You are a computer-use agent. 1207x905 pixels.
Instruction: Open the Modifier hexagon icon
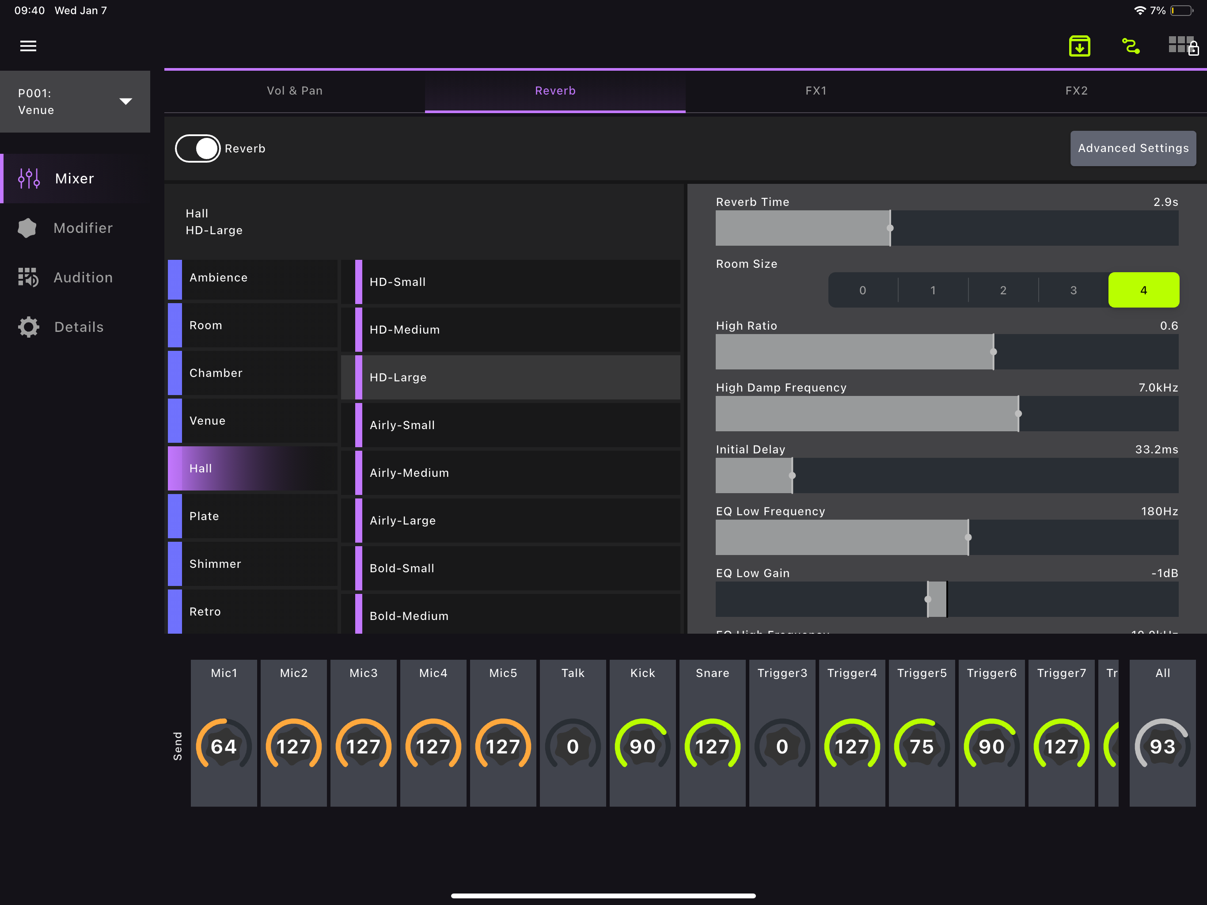click(27, 228)
